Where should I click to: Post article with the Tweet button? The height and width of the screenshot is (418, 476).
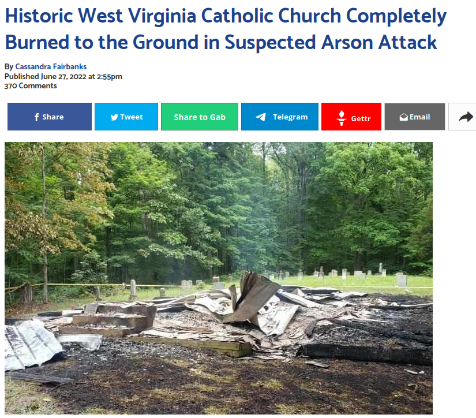[126, 117]
